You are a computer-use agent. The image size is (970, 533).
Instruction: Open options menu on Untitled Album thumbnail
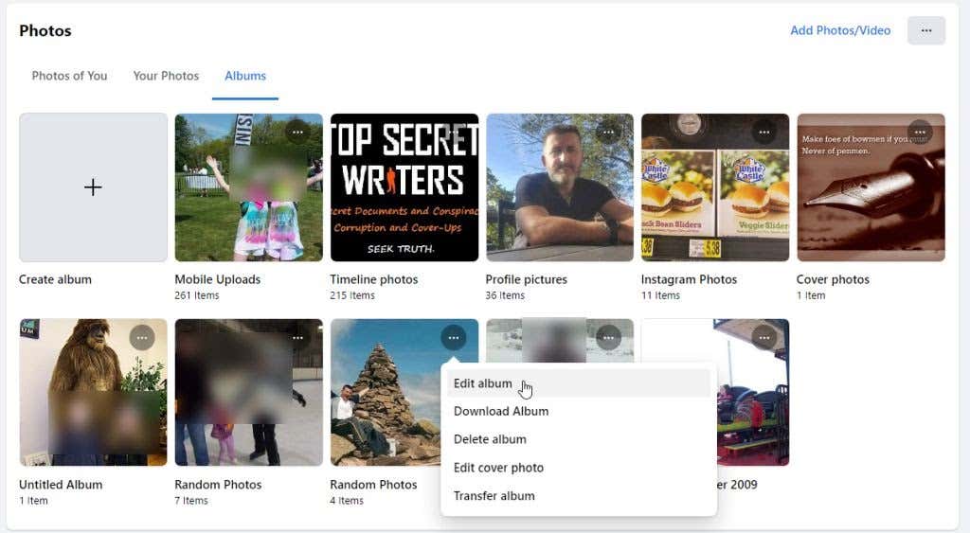(142, 338)
